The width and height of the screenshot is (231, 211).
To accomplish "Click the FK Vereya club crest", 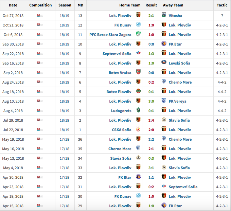I will [x=164, y=101].
